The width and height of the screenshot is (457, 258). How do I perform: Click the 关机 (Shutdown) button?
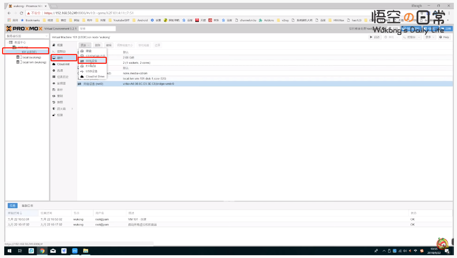click(x=389, y=37)
